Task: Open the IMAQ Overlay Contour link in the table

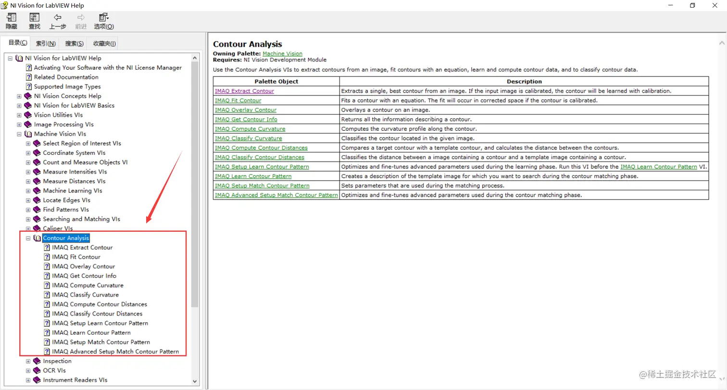Action: point(246,110)
